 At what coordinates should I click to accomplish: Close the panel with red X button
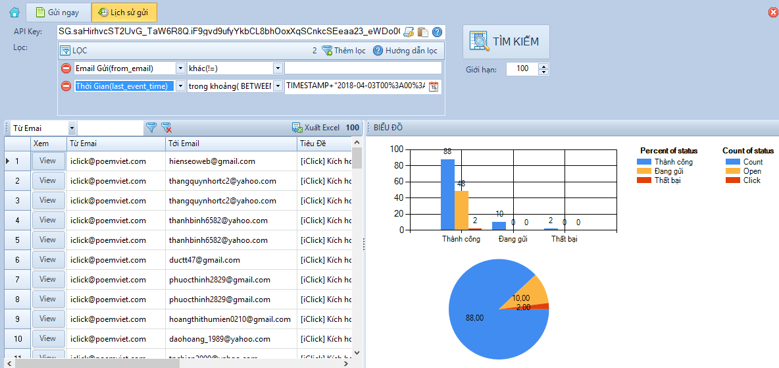click(x=772, y=13)
